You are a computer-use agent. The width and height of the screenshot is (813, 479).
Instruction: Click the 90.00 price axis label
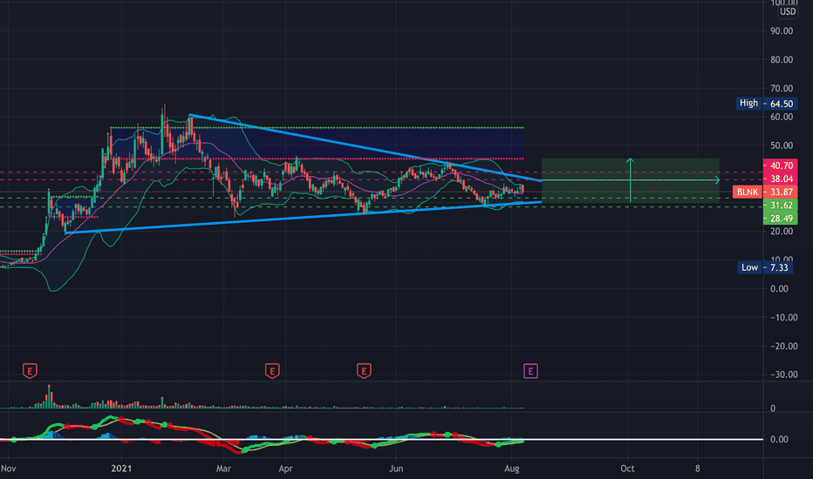(x=782, y=31)
